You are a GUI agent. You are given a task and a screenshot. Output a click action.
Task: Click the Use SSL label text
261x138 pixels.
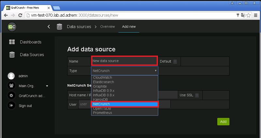186,95
